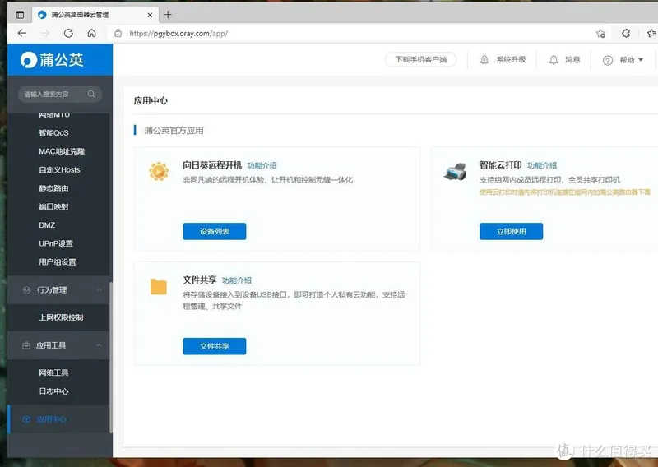Open 自定义Hosts in sidebar
658x467 pixels.
click(x=59, y=169)
